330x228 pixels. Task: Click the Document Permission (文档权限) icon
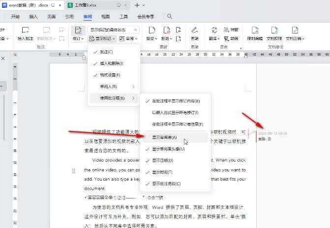pos(274,30)
